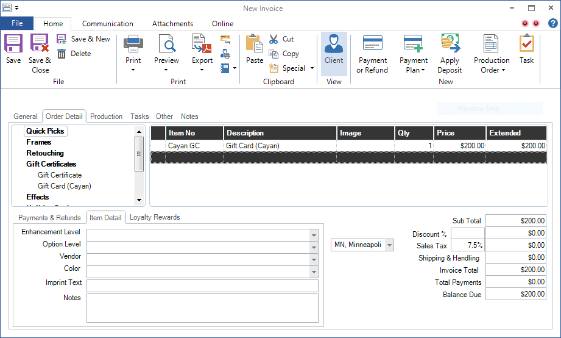
Task: Click the Copy pages icon
Action: tap(273, 54)
